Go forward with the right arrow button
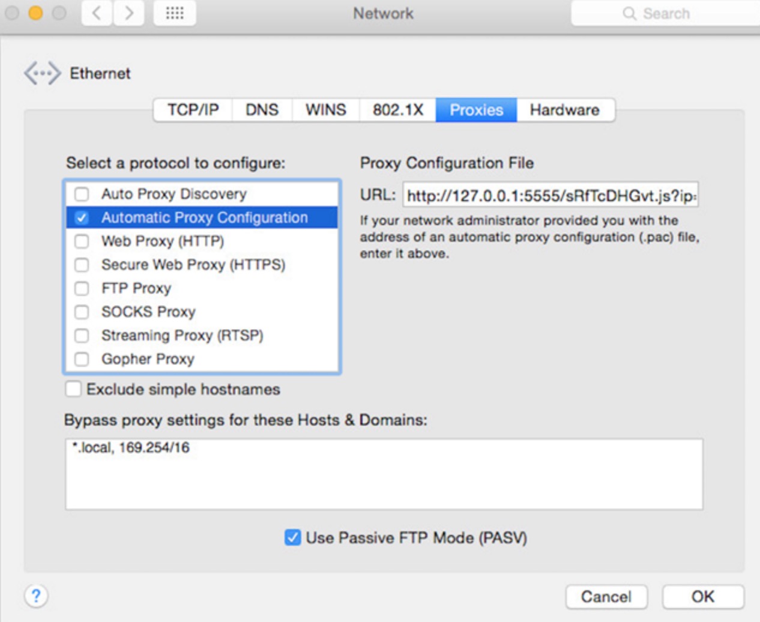 (x=128, y=13)
